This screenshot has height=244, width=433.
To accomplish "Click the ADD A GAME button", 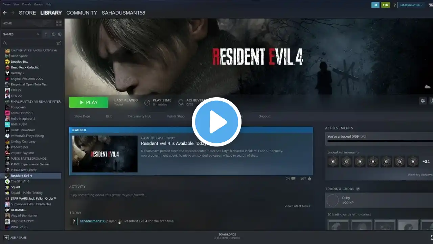I will click(15, 238).
